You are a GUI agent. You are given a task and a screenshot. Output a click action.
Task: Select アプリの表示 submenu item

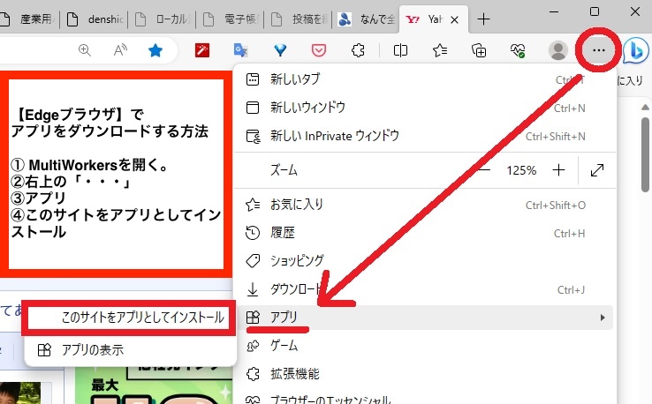click(x=130, y=350)
